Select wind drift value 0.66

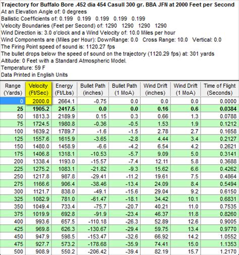[155, 116]
